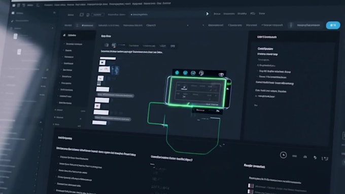Select the glowing green highlighted panel
This screenshot has height=194, width=345.
coord(197,92)
